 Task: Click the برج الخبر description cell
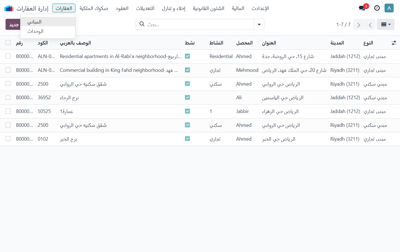point(69,139)
